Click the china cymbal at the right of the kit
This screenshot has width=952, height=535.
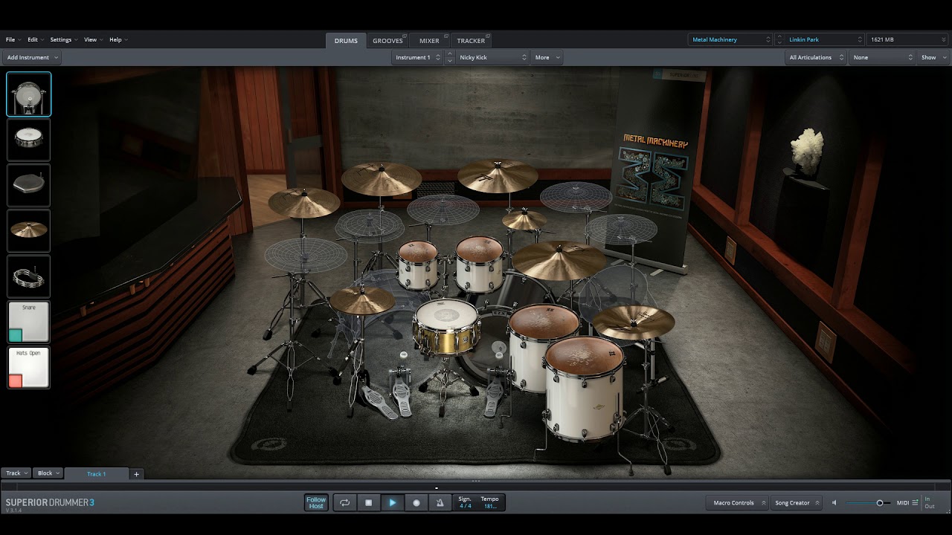click(x=634, y=321)
